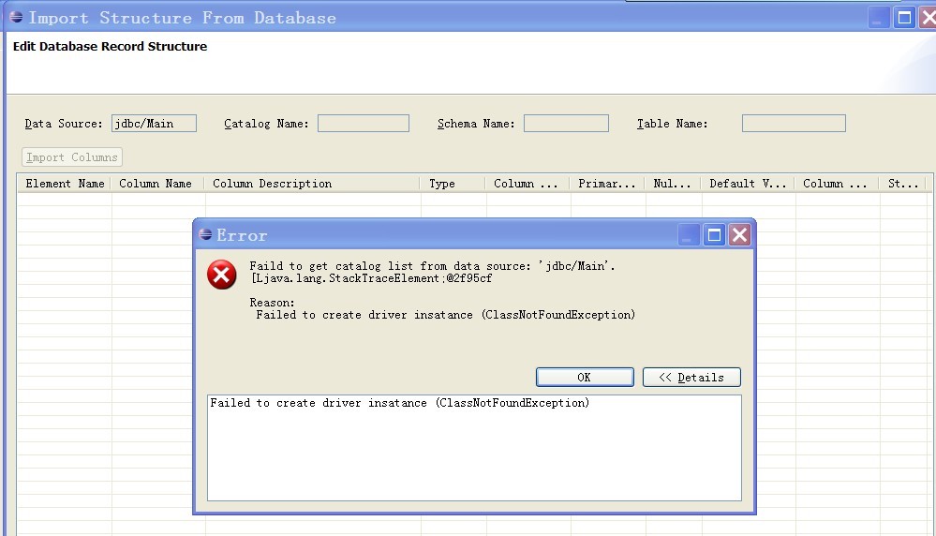Click the Import Structure title bar icon

coord(16,17)
